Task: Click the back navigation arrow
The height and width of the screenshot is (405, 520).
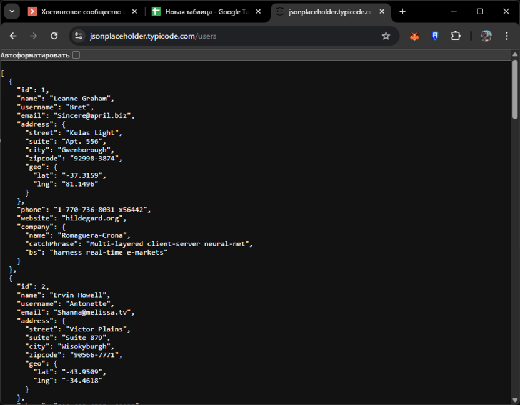Action: (x=13, y=36)
